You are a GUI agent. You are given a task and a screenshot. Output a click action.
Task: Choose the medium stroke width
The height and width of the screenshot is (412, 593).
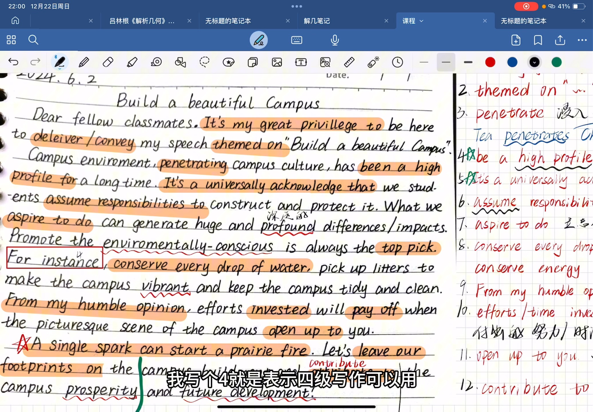(446, 62)
